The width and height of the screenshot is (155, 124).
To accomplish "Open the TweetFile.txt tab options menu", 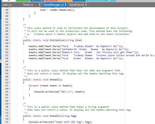I will point(86,4).
